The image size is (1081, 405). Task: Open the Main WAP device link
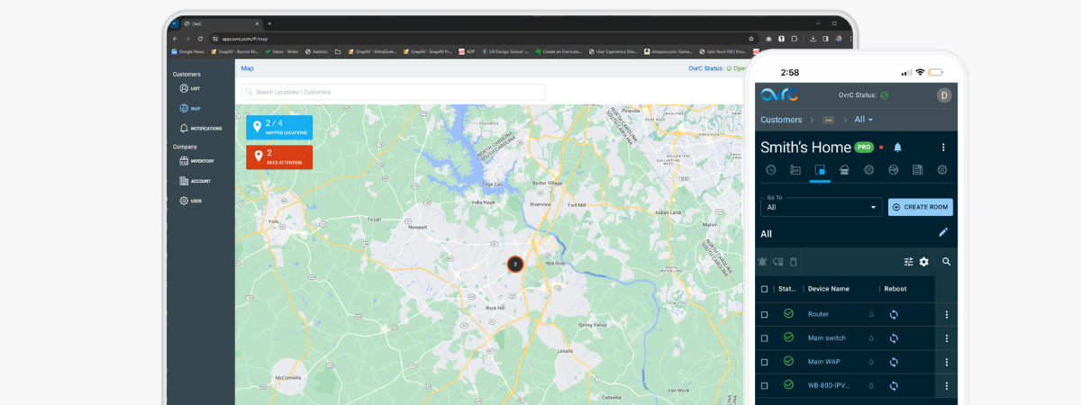click(825, 362)
